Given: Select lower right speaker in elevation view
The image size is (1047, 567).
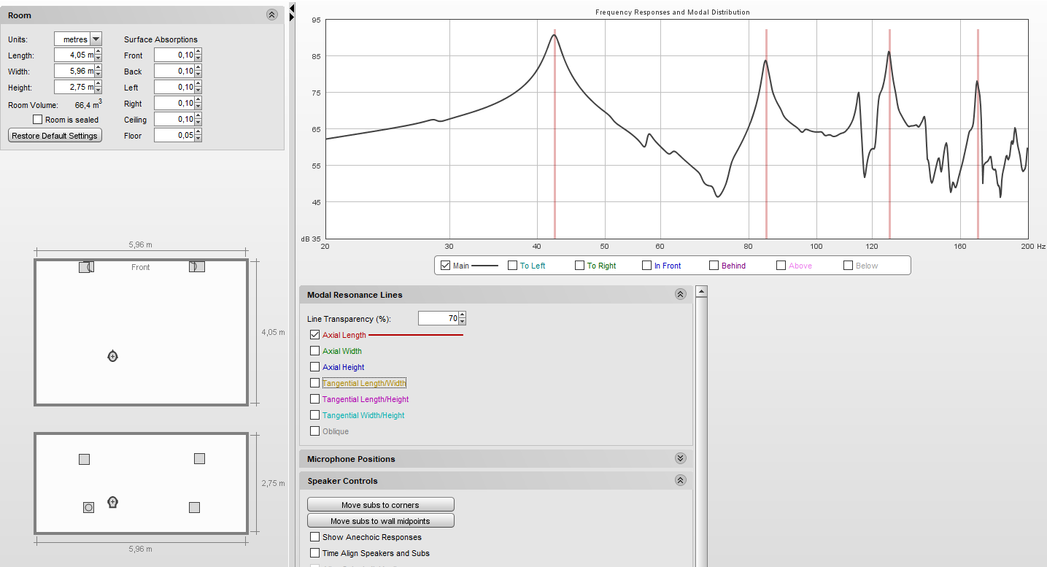Looking at the screenshot, I should coord(194,507).
